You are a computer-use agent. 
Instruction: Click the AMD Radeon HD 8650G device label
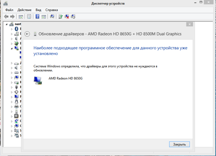(x=65, y=78)
